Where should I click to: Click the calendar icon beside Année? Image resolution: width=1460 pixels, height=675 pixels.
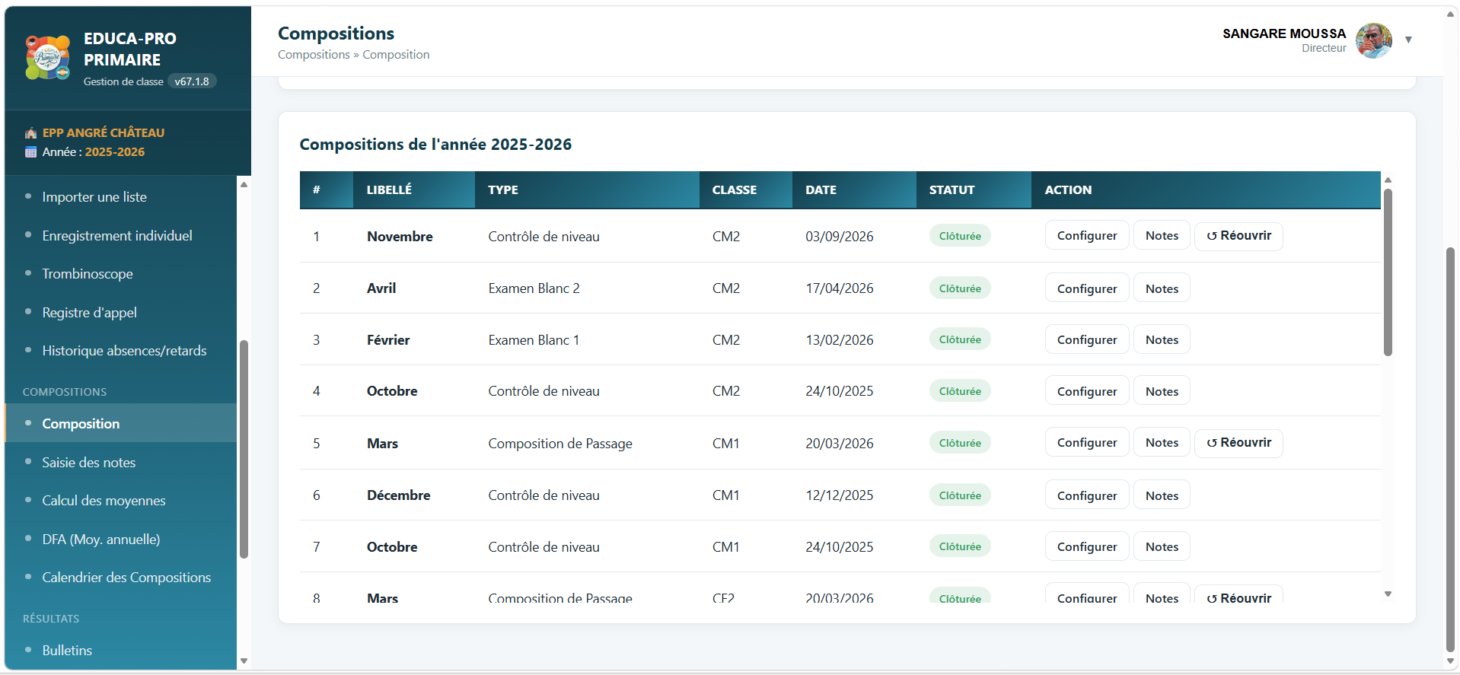point(30,152)
